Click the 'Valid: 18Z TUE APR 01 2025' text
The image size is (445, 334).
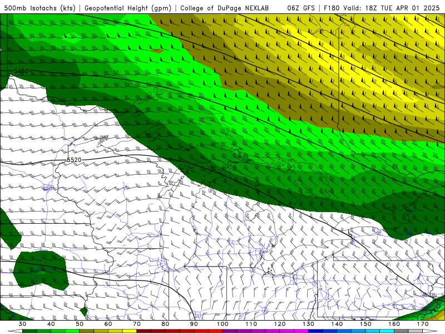[391, 8]
